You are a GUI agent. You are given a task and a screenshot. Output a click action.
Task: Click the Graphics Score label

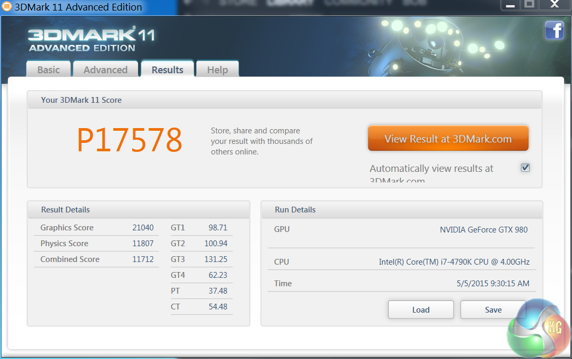[x=67, y=228]
